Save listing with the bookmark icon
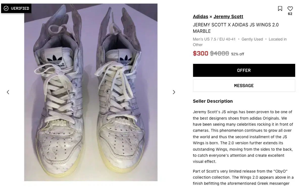The image size is (303, 187). click(280, 9)
